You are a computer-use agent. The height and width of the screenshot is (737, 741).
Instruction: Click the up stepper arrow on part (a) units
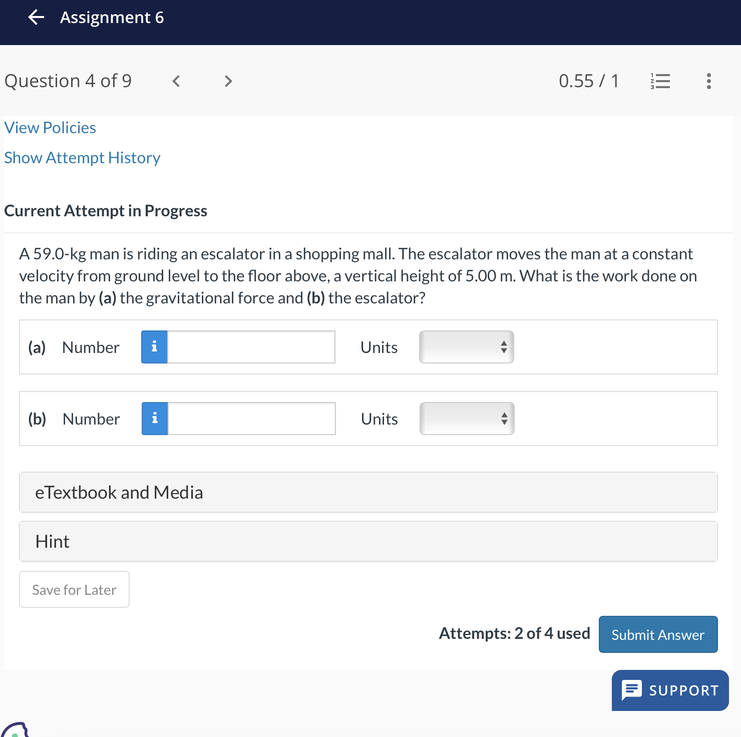click(x=503, y=342)
